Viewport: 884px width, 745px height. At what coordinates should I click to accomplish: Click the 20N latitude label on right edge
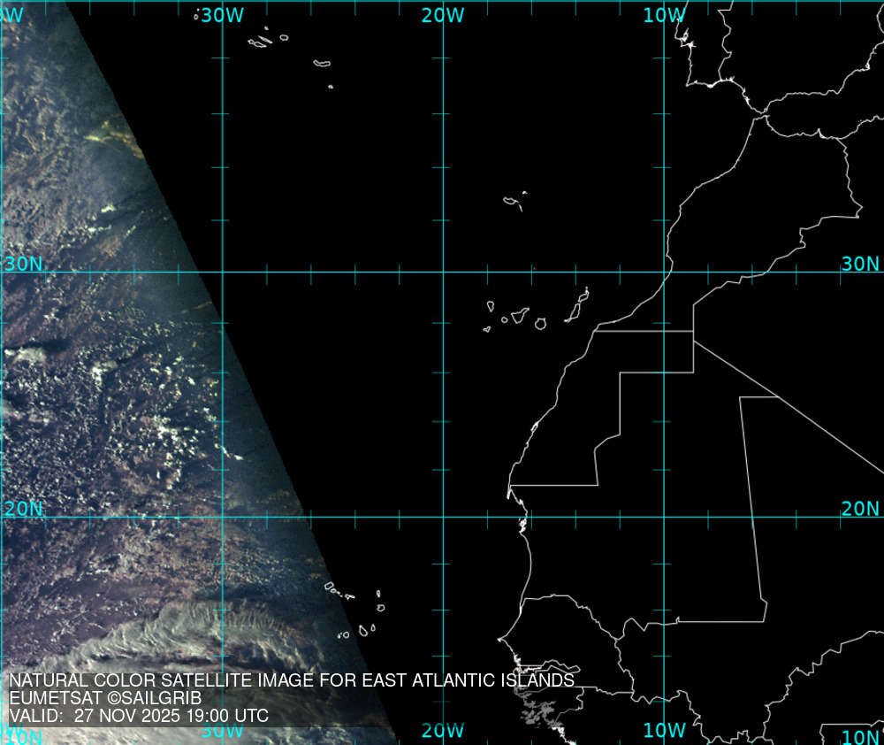click(x=860, y=509)
